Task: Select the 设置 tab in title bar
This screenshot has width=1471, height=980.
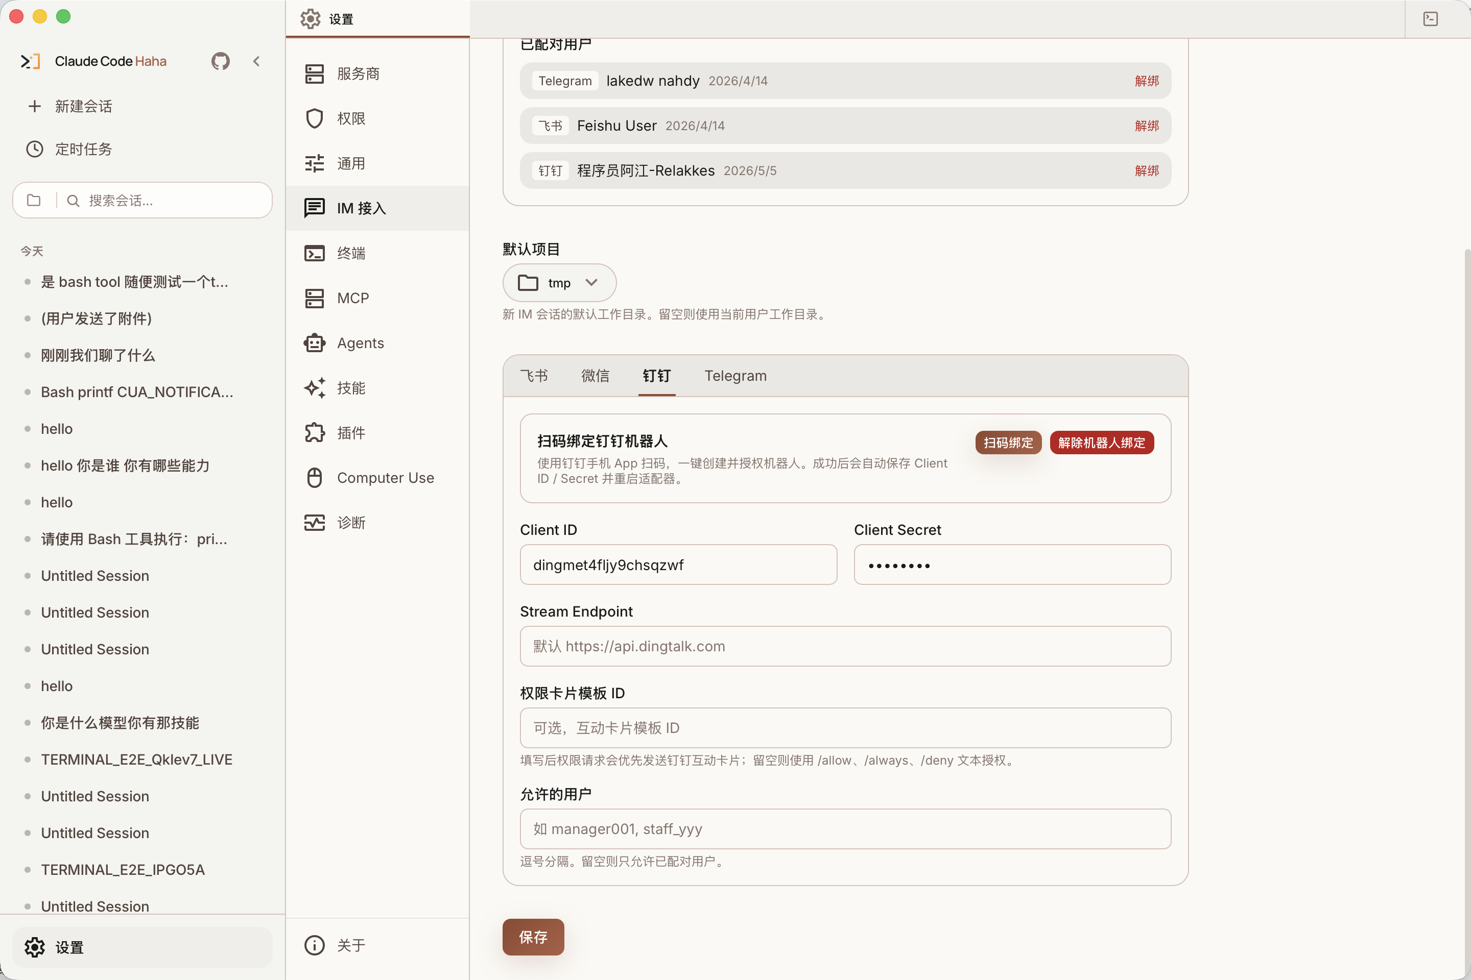Action: pyautogui.click(x=377, y=19)
